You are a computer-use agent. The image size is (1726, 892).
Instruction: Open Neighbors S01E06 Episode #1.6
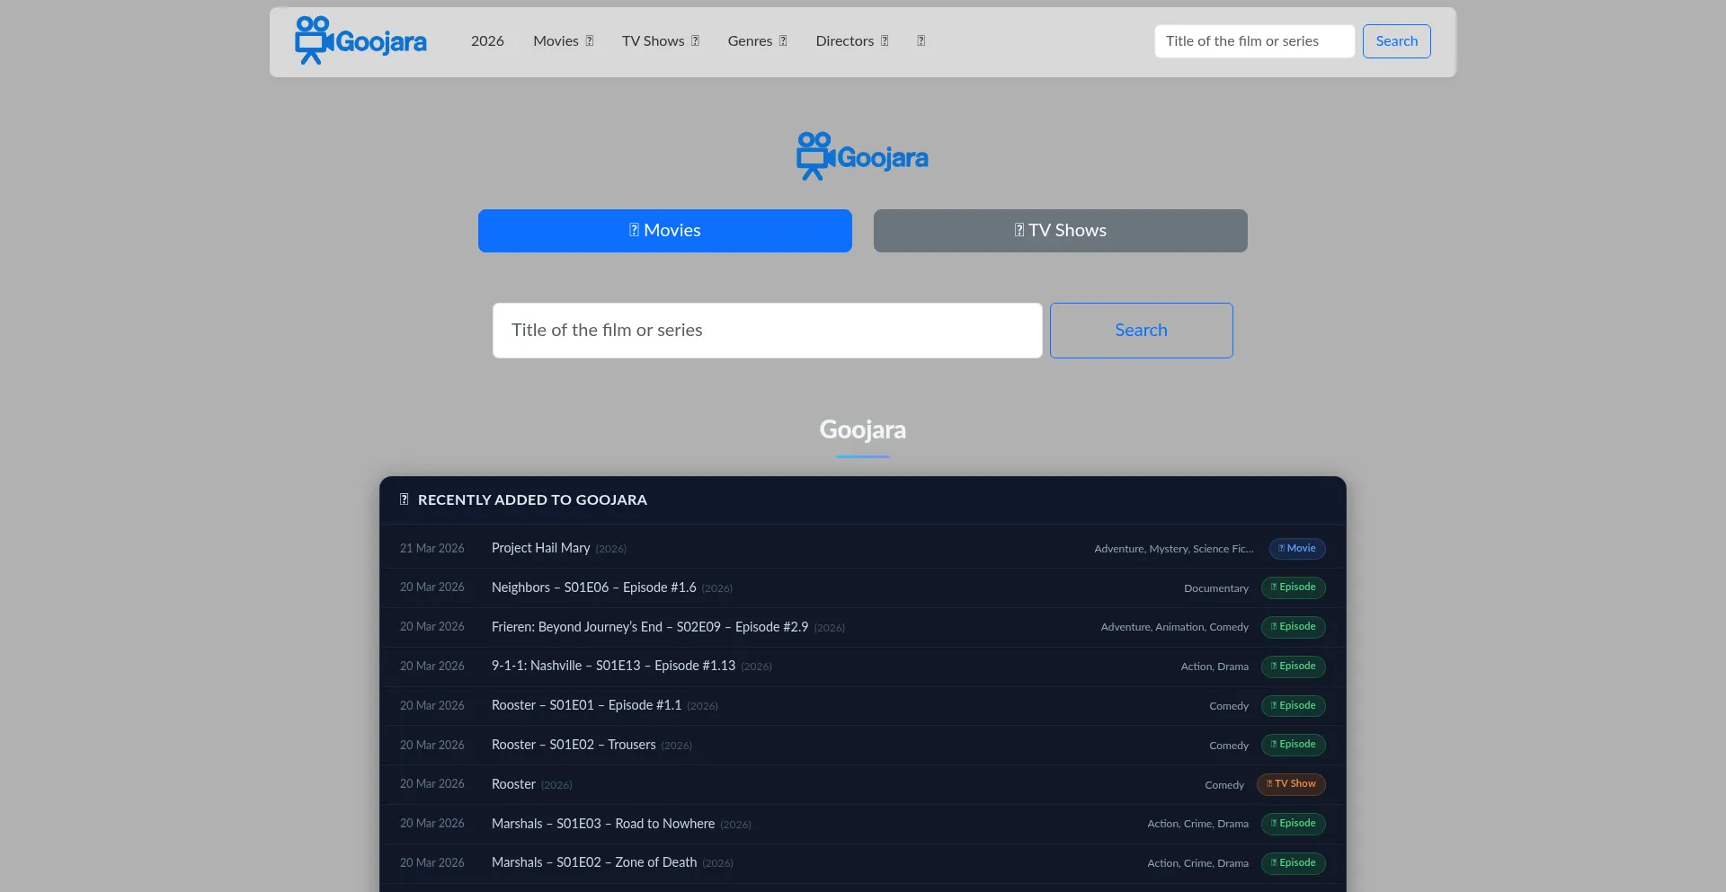tap(594, 587)
